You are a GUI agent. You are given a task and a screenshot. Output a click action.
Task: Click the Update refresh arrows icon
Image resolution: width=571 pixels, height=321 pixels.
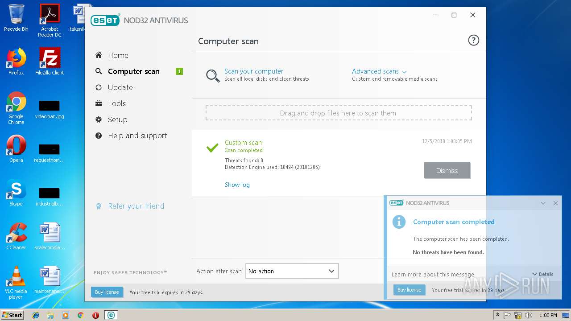coord(99,87)
